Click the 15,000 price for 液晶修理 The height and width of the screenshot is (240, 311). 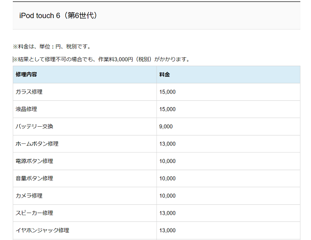[x=167, y=109]
